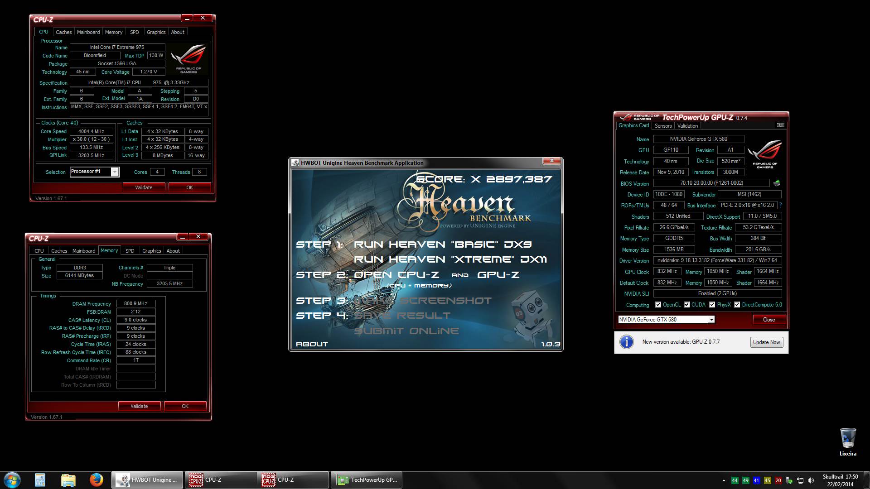Open the Validation tab in GPU-Z
870x489 pixels.
[687, 126]
